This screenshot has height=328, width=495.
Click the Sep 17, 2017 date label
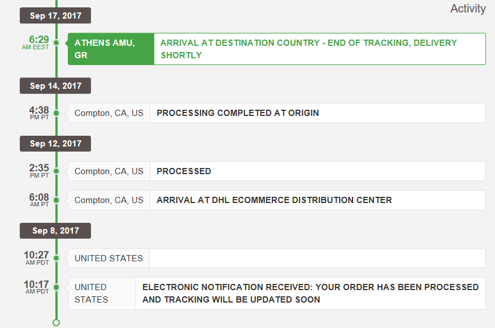coord(55,15)
